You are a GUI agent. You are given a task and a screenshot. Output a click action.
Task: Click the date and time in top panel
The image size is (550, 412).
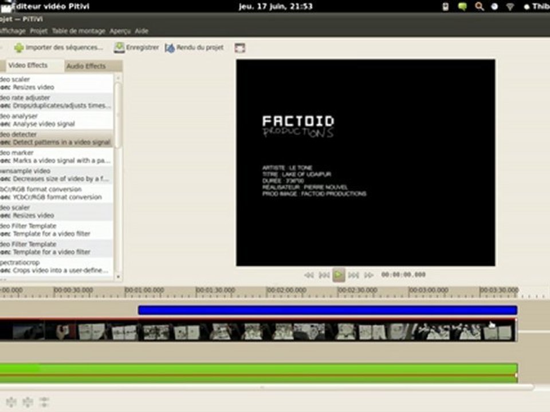coord(276,6)
